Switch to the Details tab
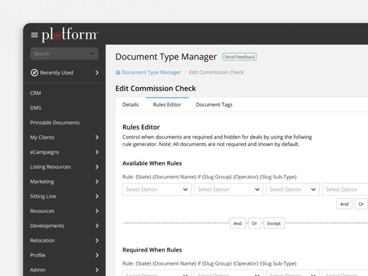 coord(131,105)
